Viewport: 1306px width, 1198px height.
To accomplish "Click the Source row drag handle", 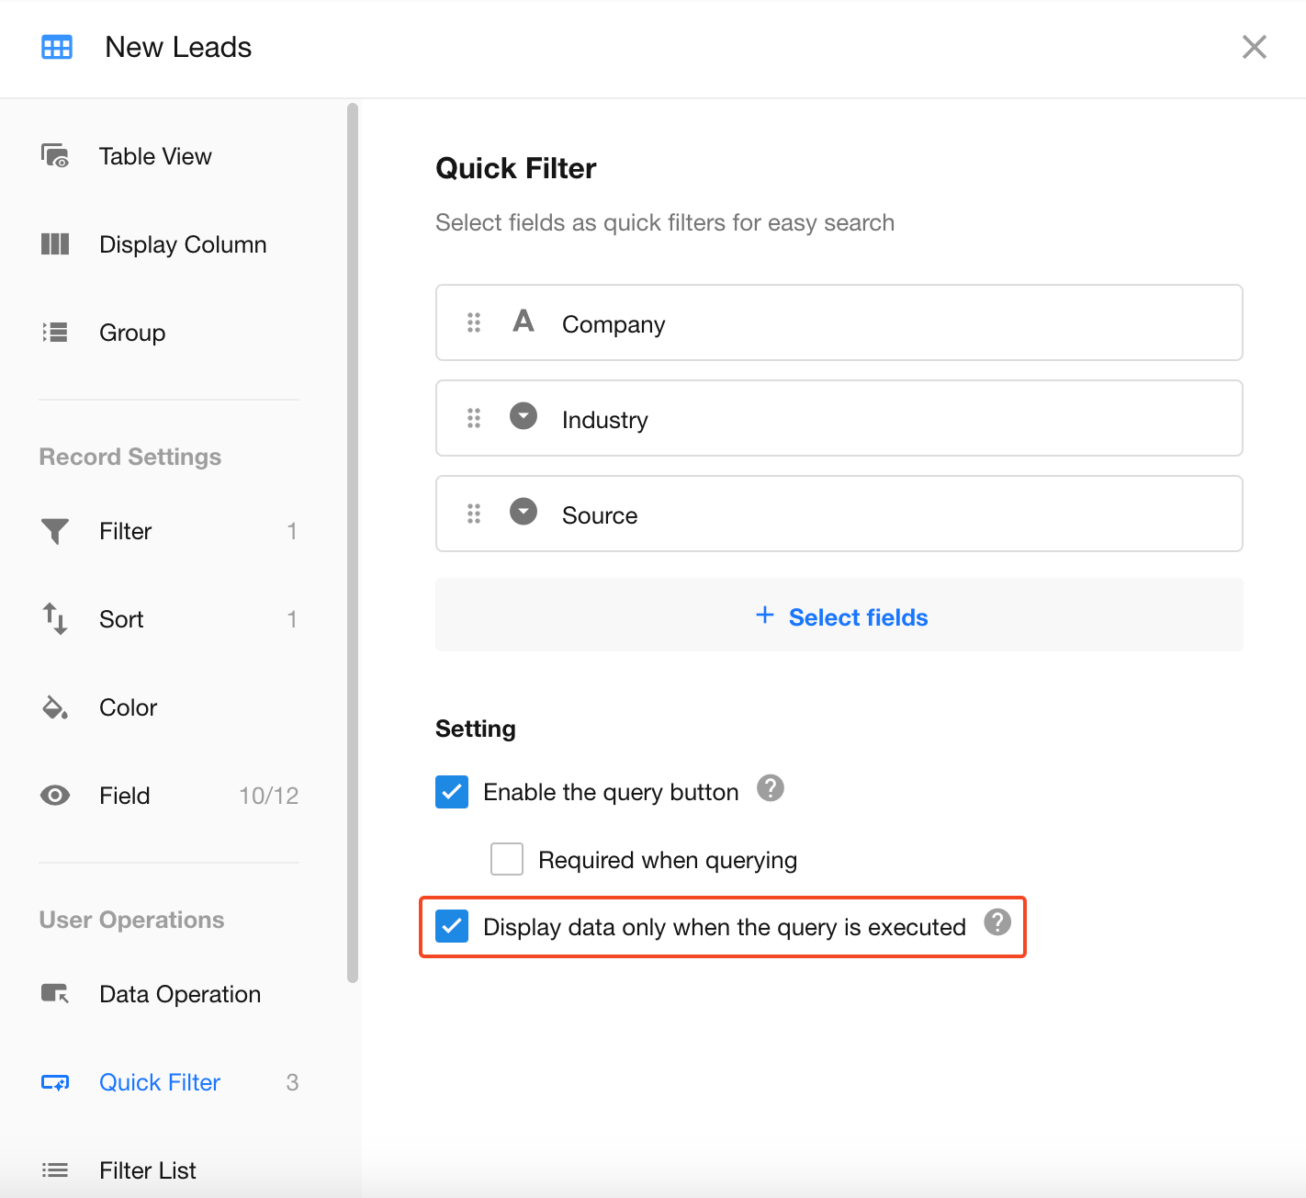I will 474,514.
